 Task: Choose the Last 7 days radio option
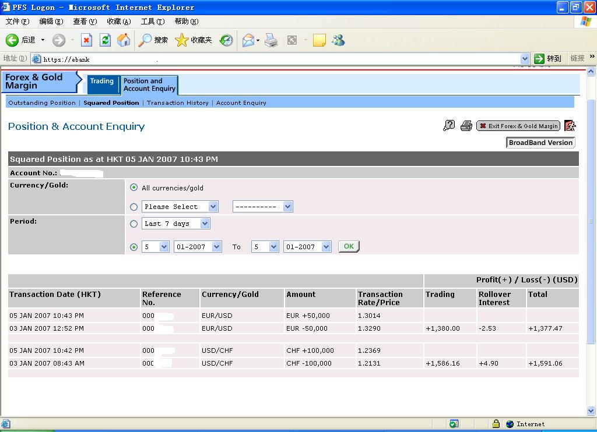tap(134, 224)
